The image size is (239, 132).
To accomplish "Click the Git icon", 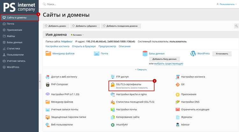I will tap(177, 85).
